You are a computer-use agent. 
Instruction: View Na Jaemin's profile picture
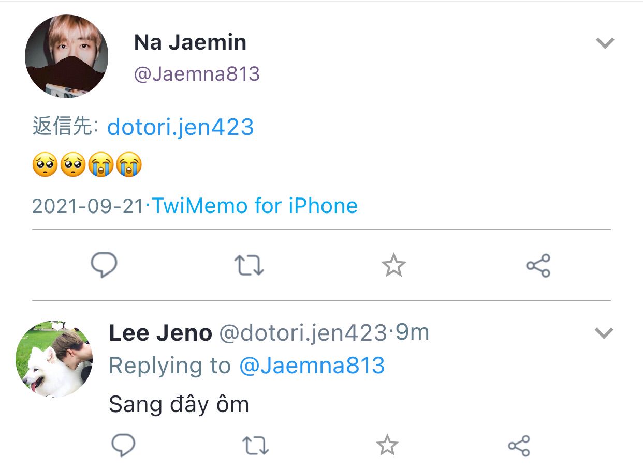66,56
